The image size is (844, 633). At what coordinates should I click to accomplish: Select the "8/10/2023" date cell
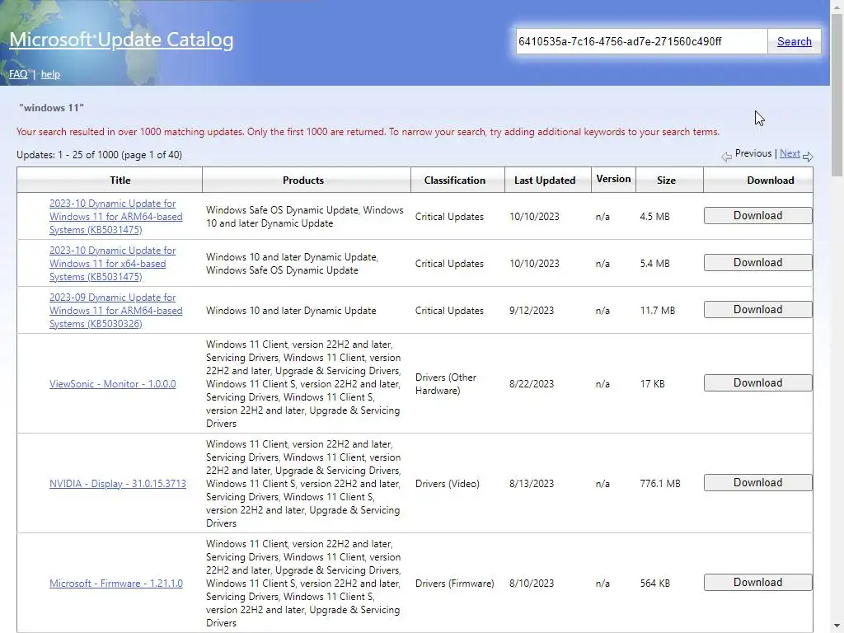pos(532,584)
